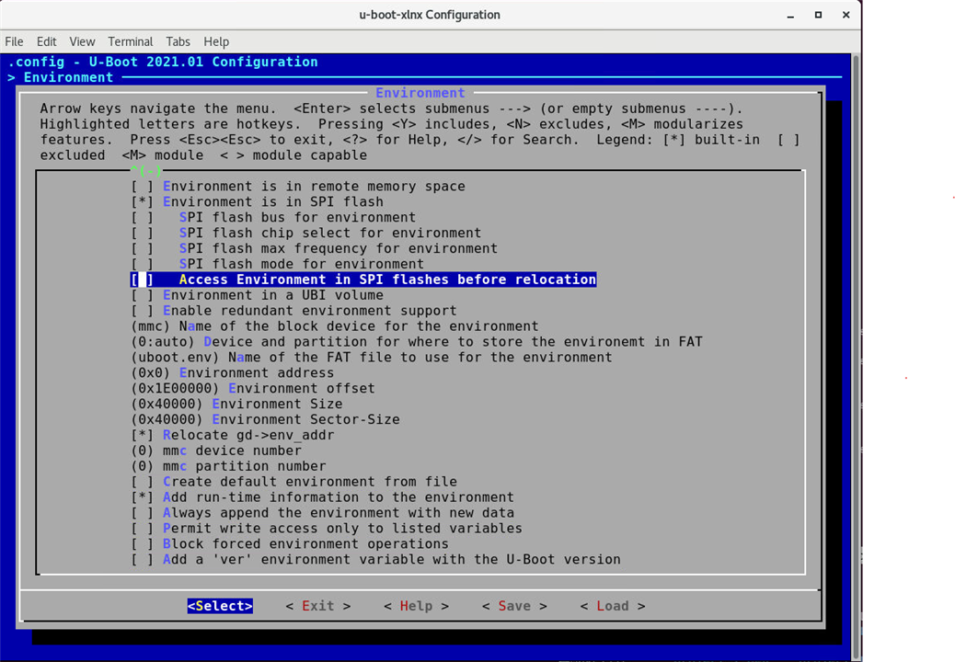This screenshot has width=955, height=662.
Task: Select the 'Environment offset' 0x1E00000 entry
Action: [253, 388]
